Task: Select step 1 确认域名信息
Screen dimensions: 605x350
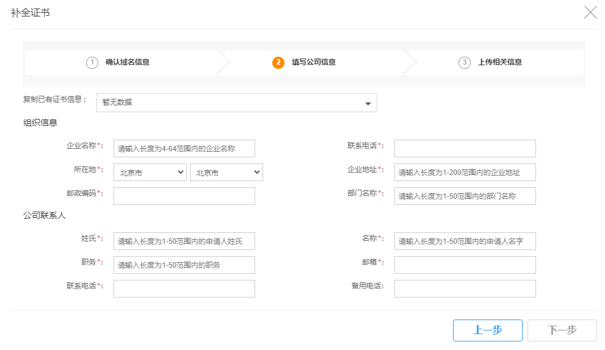Action: 118,62
